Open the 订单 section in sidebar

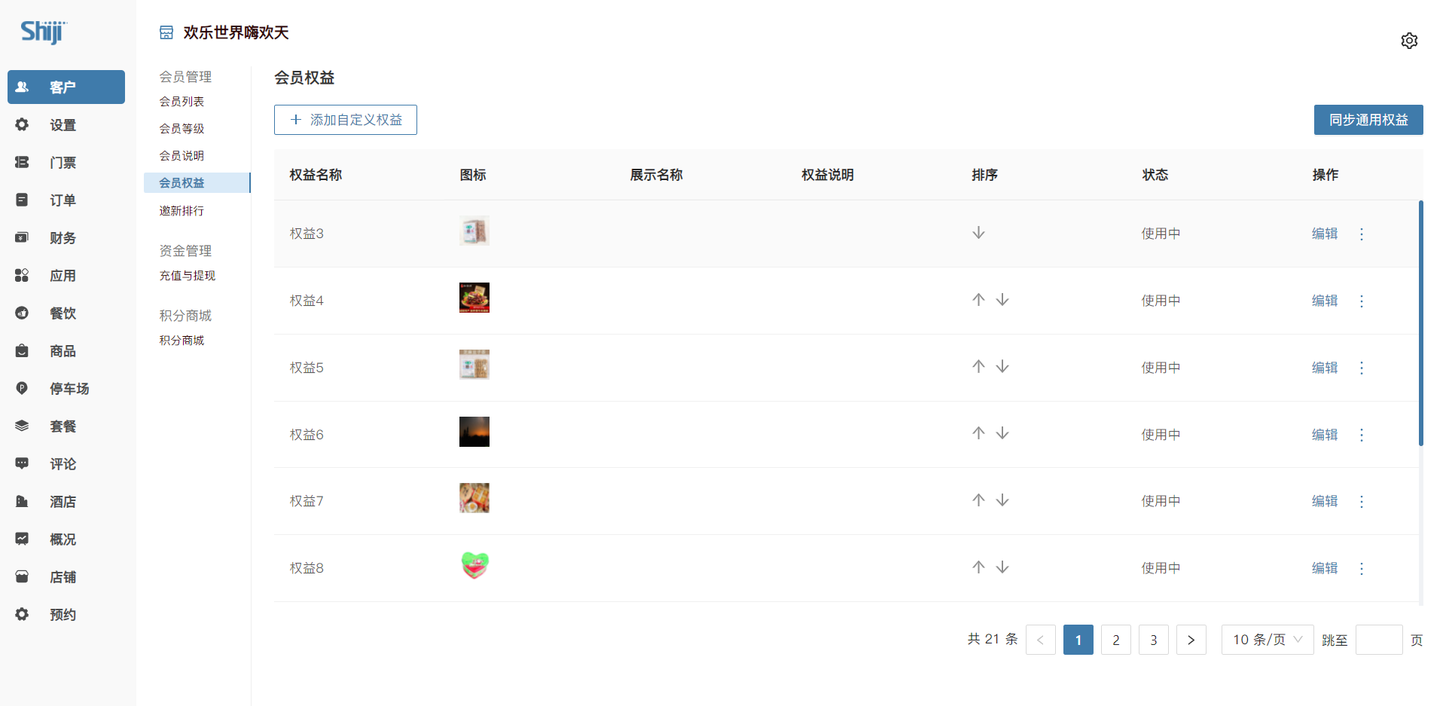tap(66, 200)
